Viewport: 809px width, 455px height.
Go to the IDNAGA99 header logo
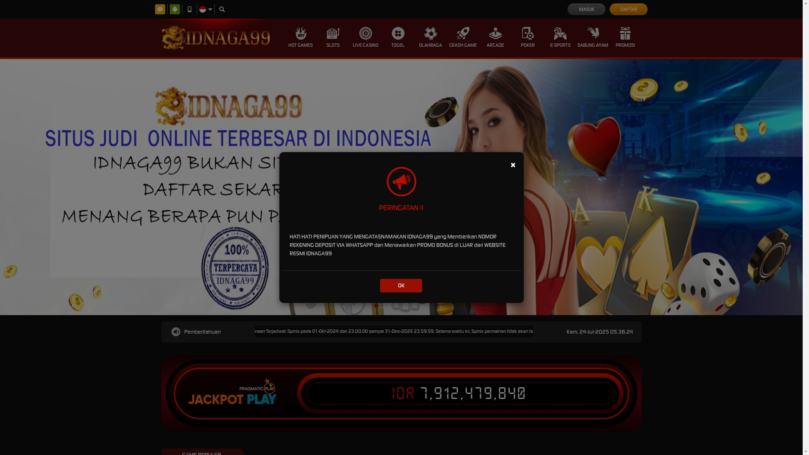[216, 37]
